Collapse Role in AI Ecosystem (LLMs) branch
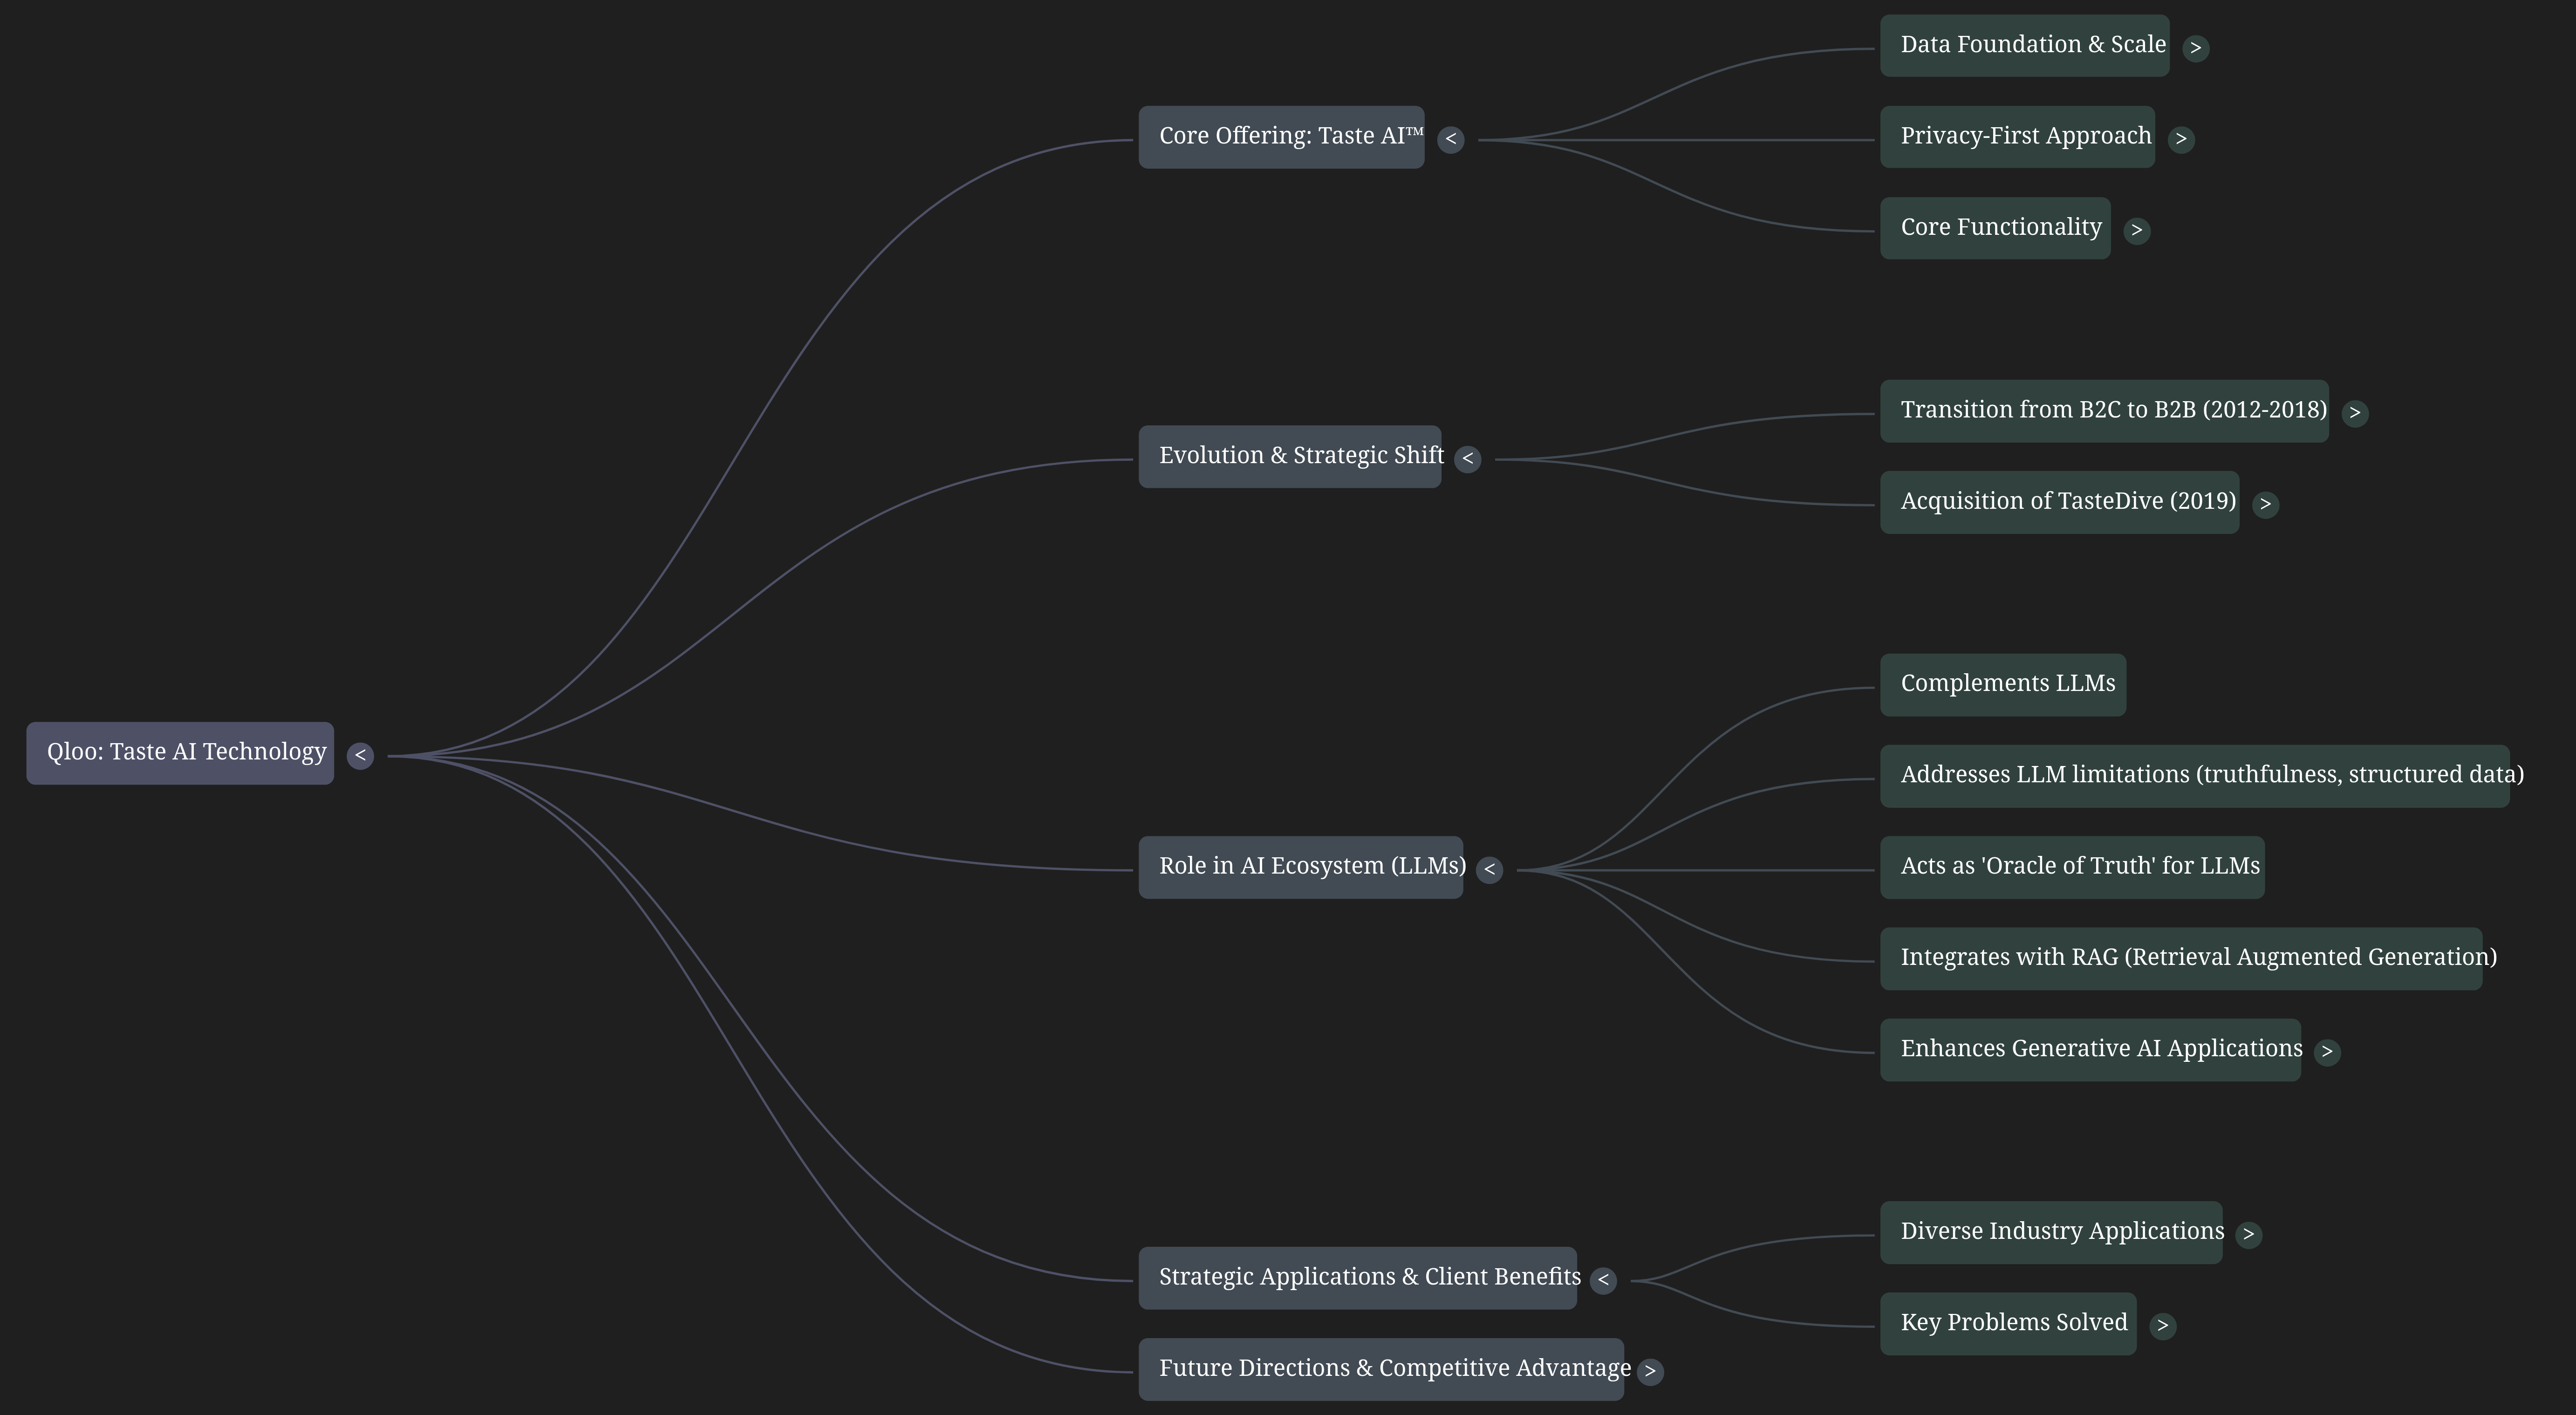Viewport: 2576px width, 1415px height. [x=1489, y=870]
